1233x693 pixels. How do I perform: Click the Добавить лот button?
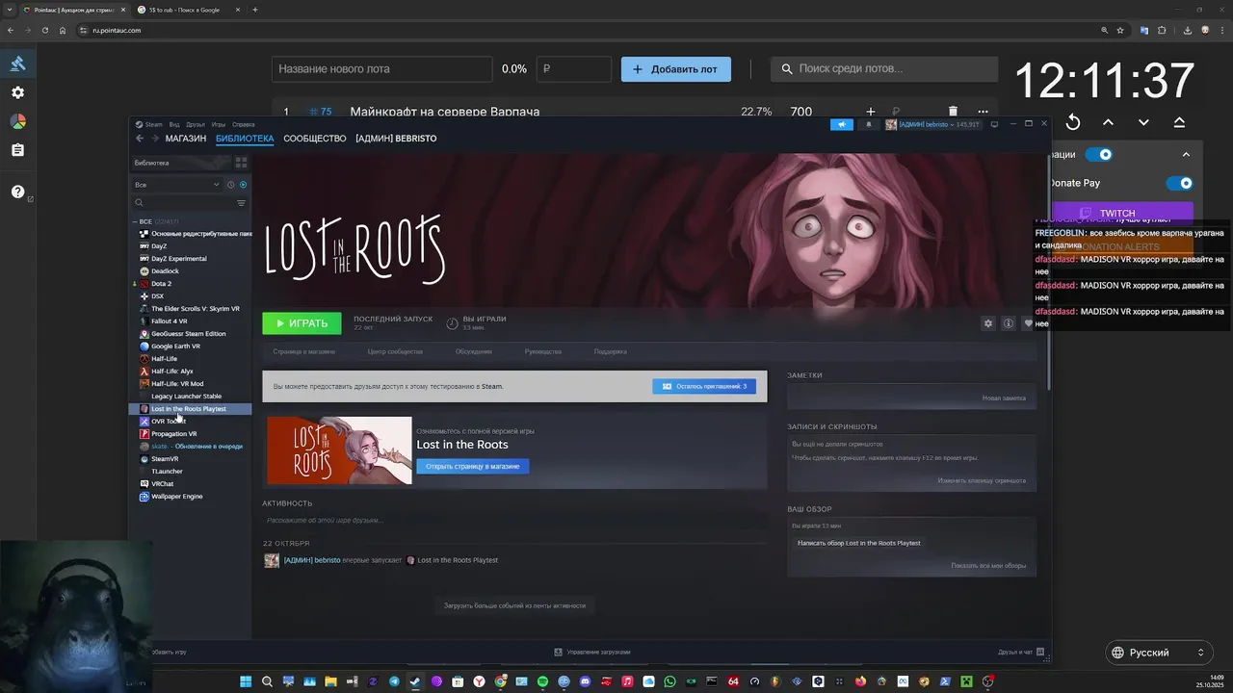click(x=675, y=69)
